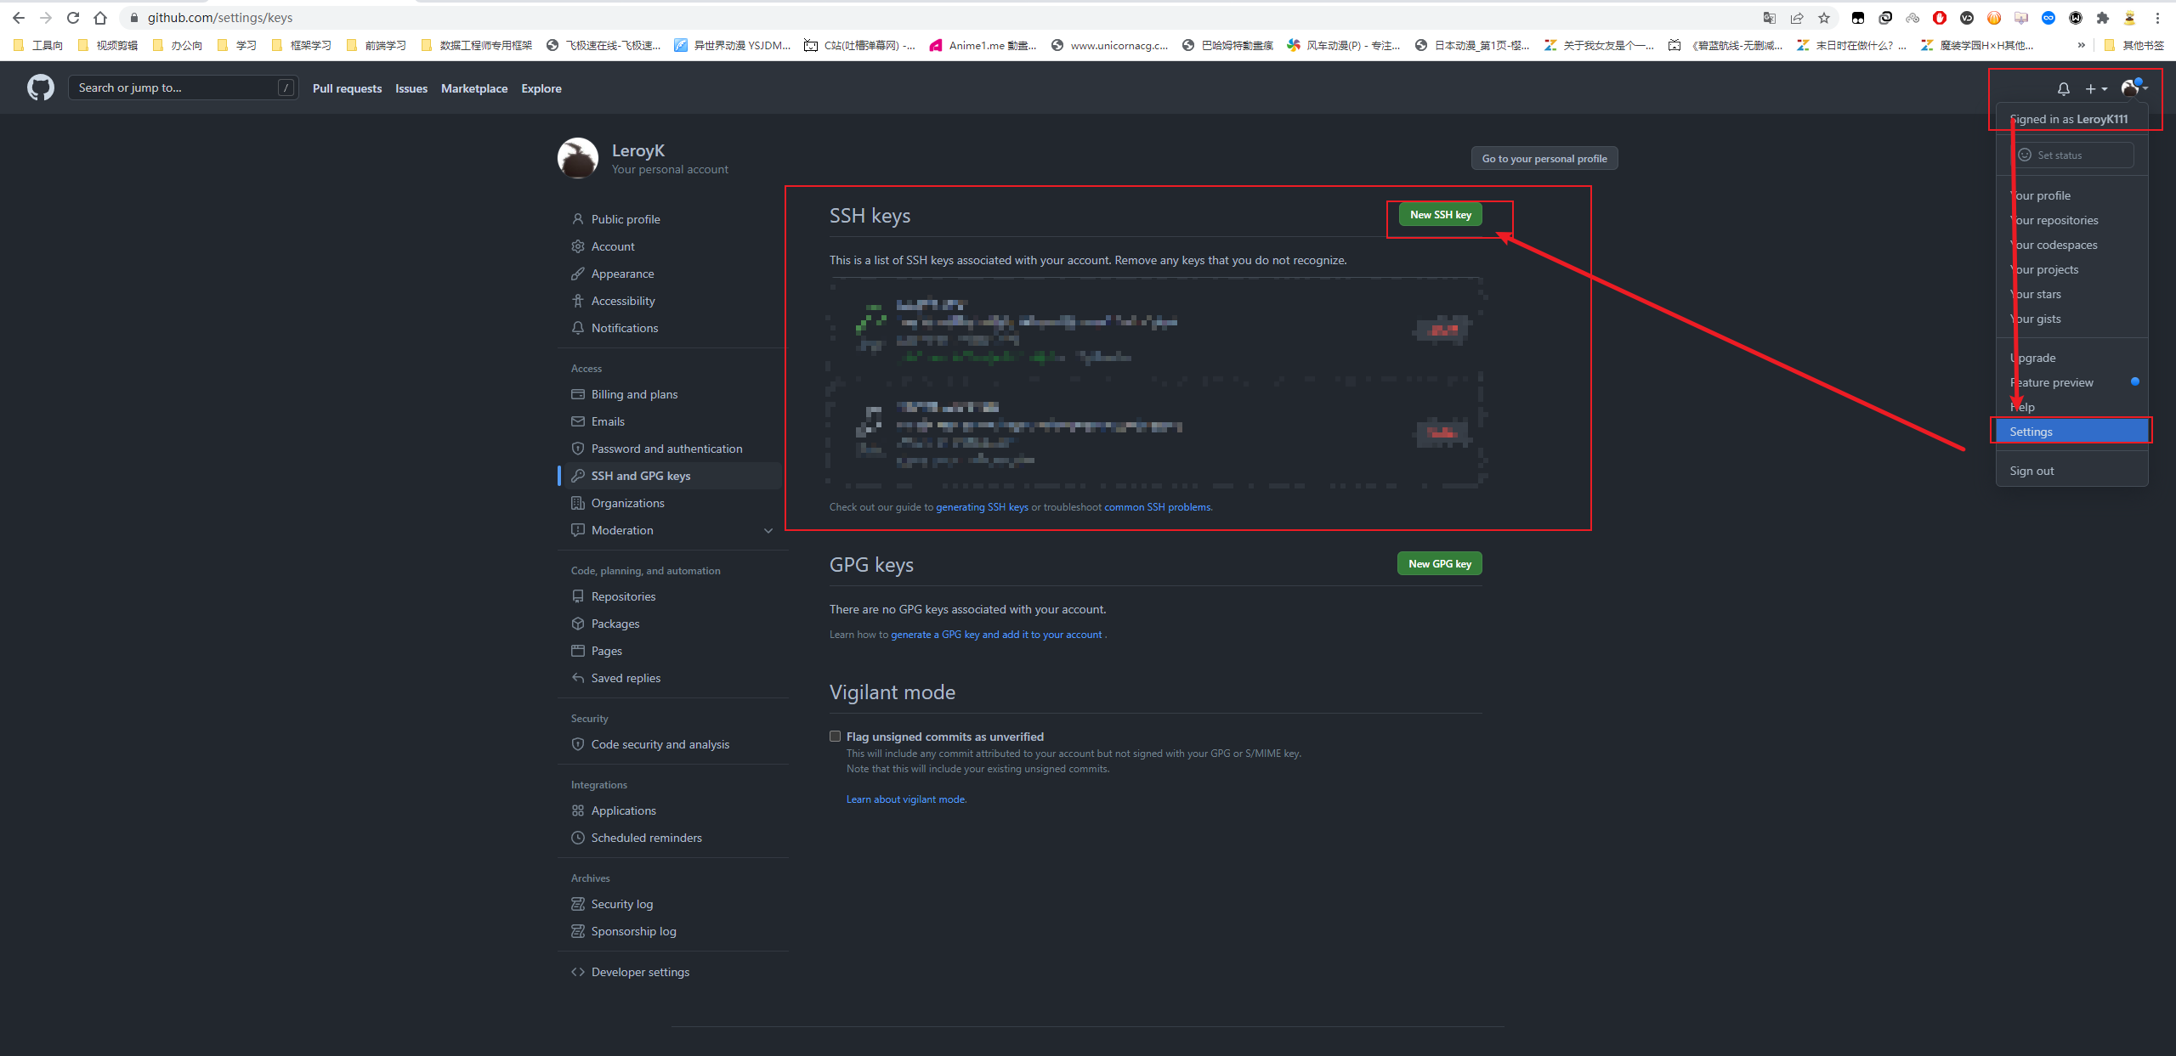The height and width of the screenshot is (1056, 2176).
Task: Open Chrome extensions puzzle icon
Action: coord(2103,18)
